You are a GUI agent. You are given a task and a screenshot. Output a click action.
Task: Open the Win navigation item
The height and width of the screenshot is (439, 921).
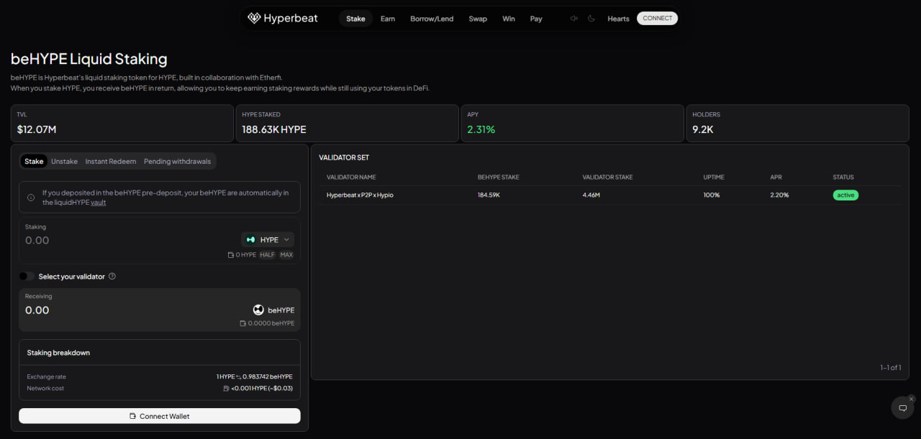[x=509, y=19]
